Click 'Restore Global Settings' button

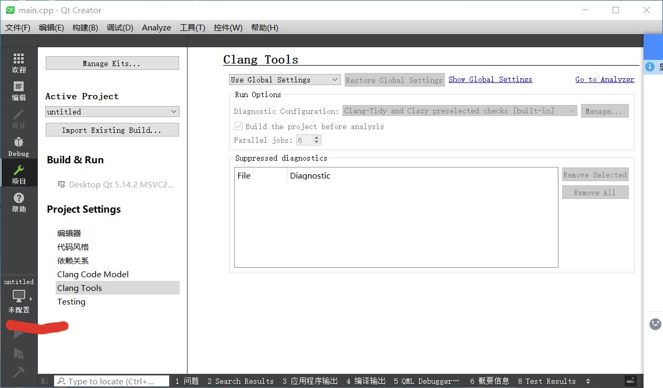pos(395,80)
